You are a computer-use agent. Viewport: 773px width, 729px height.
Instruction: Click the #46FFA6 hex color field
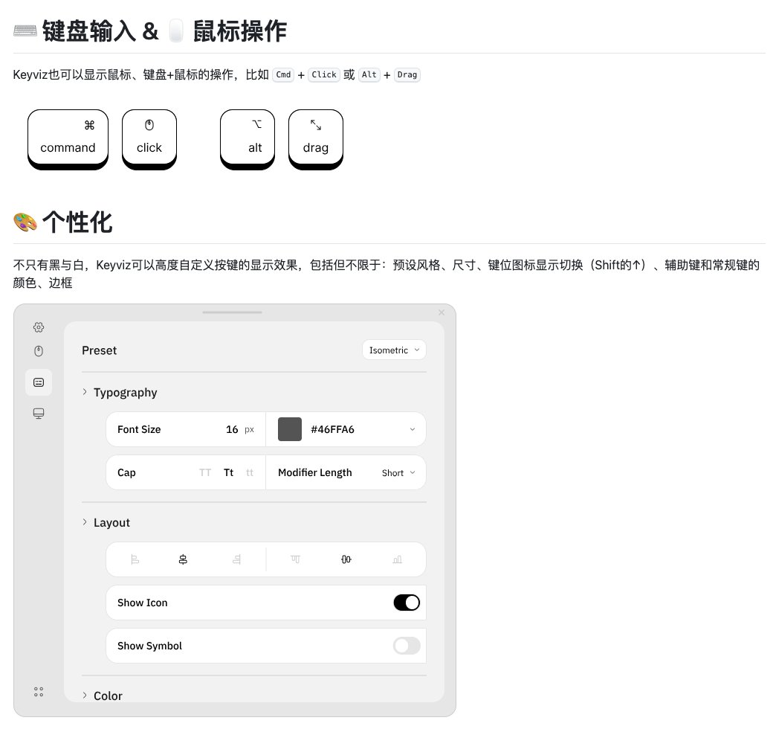332,430
